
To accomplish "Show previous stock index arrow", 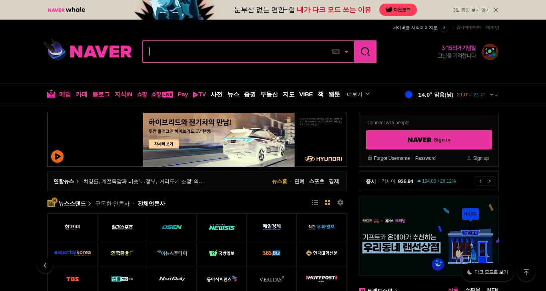I will tap(480, 181).
